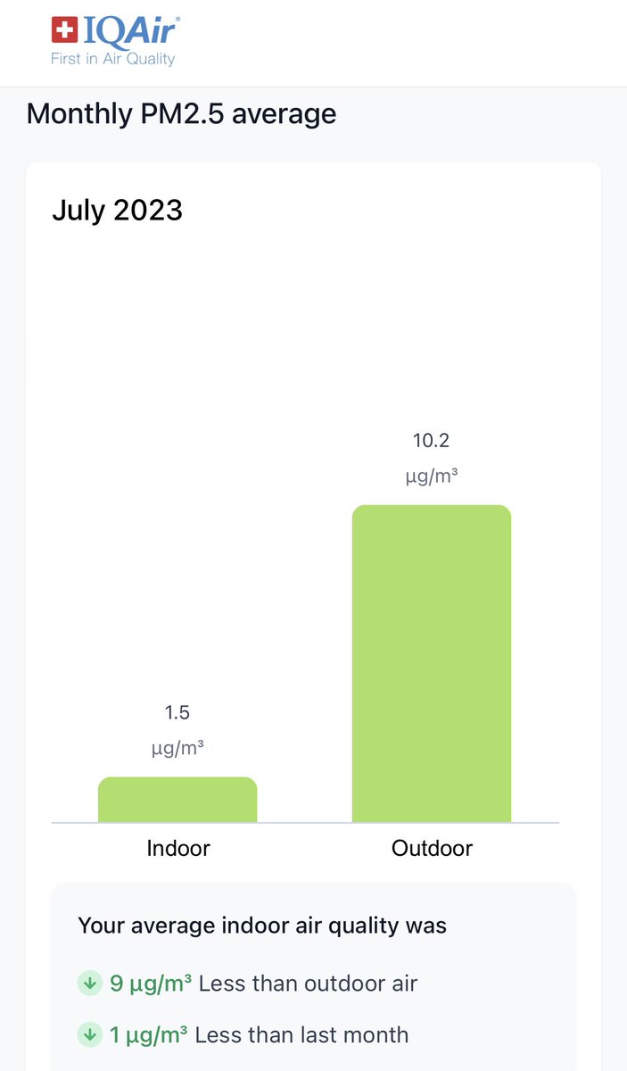This screenshot has height=1071, width=627.
Task: Click the Swiss cross emblem in logo
Action: (65, 30)
